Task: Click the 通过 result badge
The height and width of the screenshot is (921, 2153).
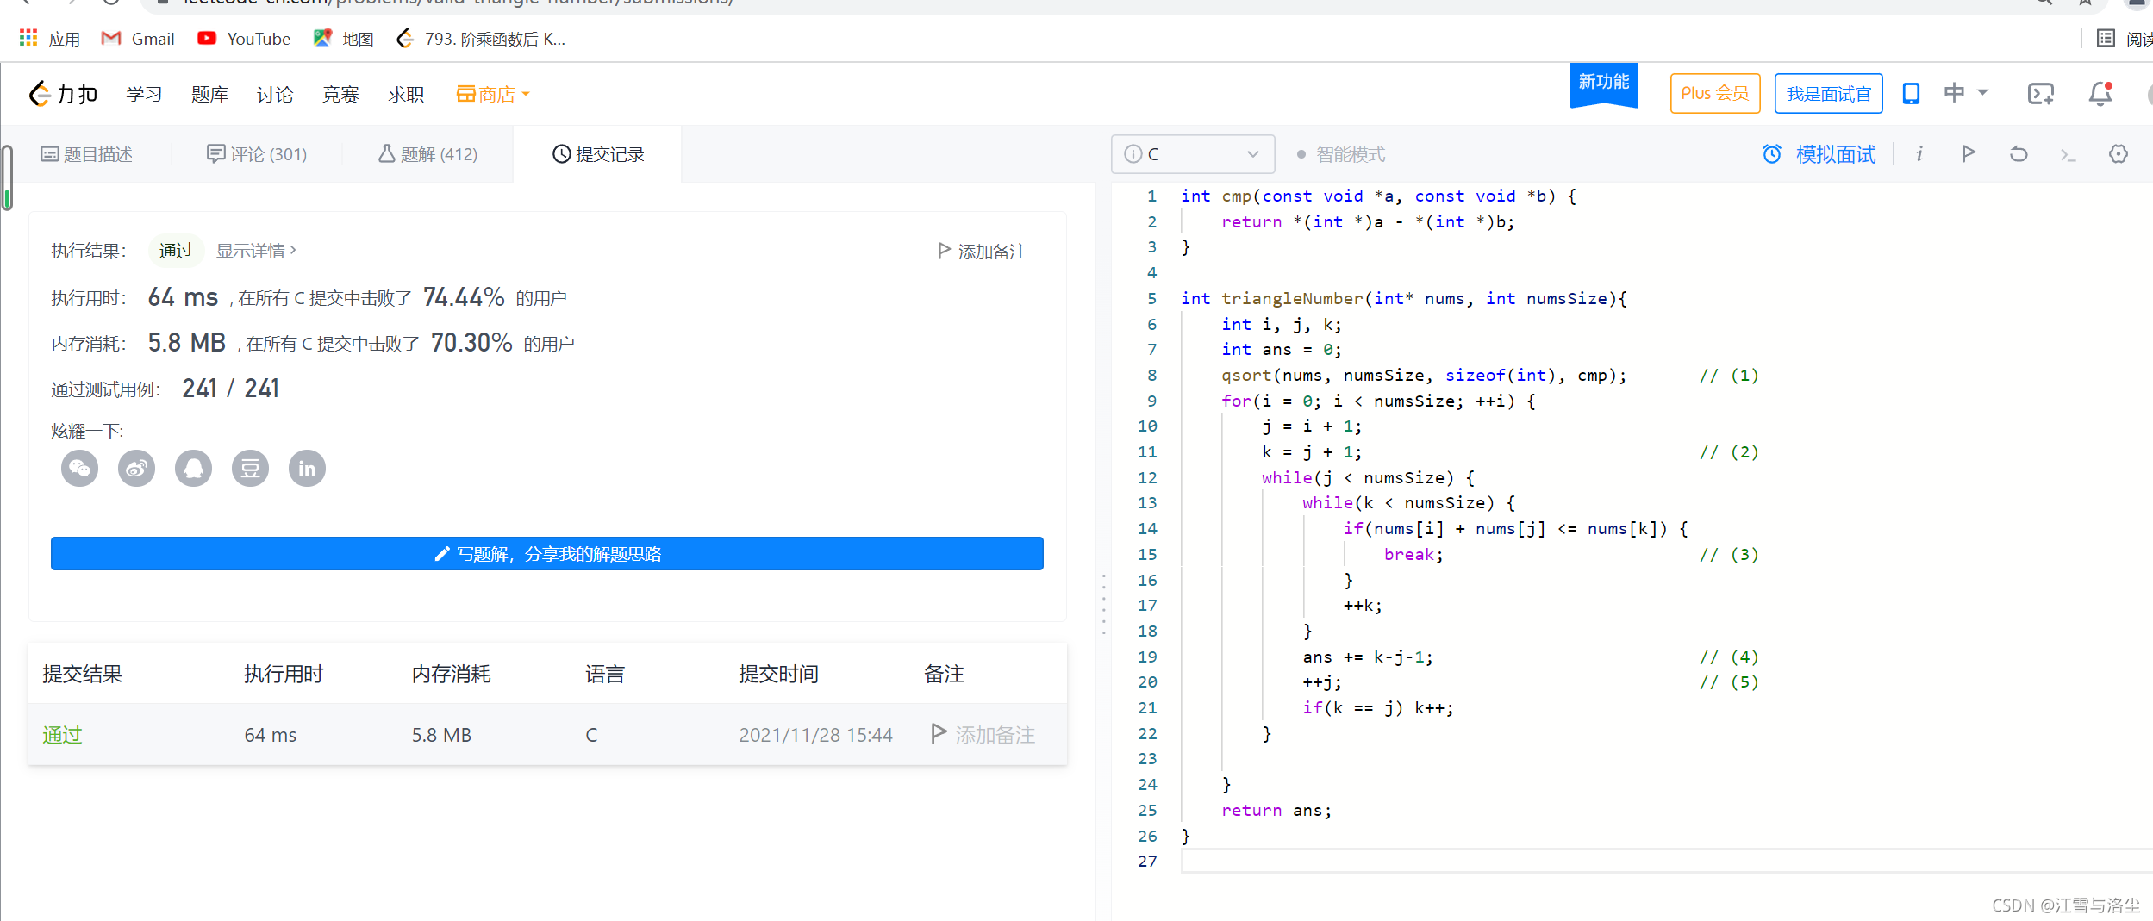Action: click(x=176, y=251)
